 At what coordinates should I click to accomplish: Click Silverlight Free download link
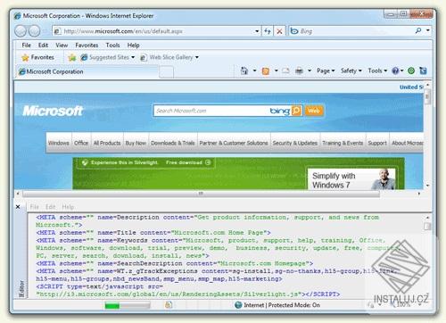pos(188,162)
